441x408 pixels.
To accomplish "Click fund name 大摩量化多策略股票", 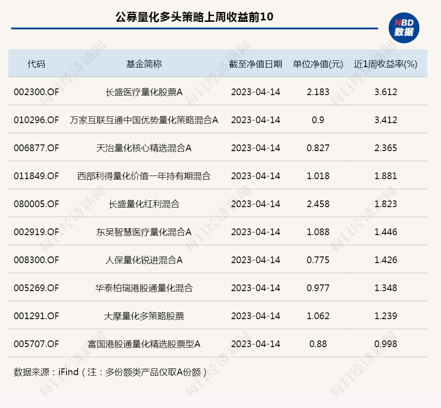I will [144, 316].
